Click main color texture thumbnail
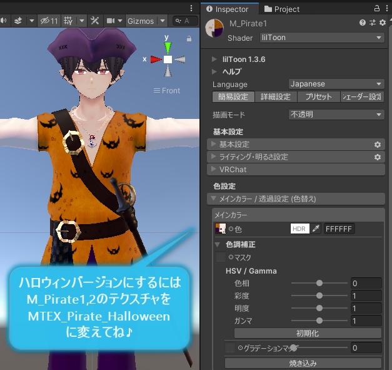The width and height of the screenshot is (392, 370). [220, 229]
